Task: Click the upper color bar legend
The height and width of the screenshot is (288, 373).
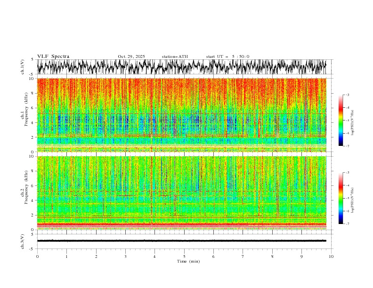Action: coord(341,120)
